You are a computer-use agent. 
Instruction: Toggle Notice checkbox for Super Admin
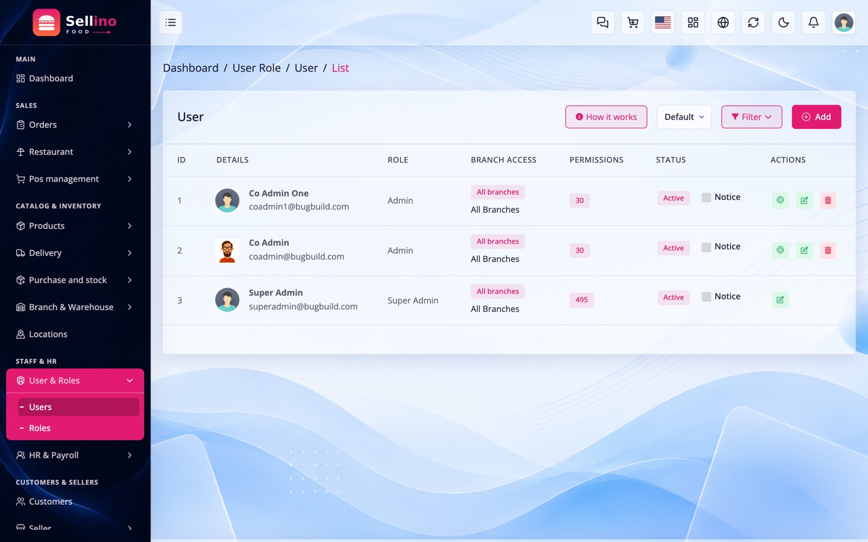(x=706, y=297)
